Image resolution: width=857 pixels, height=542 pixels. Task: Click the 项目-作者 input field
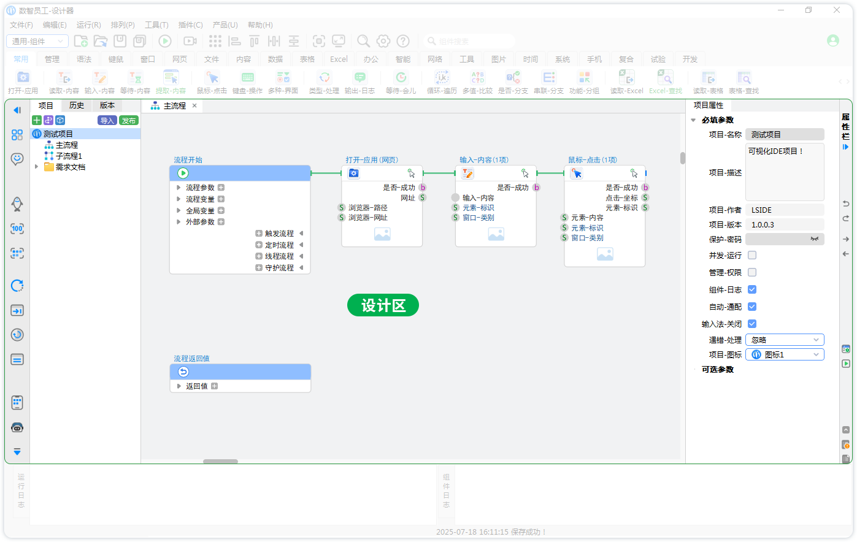tap(785, 210)
